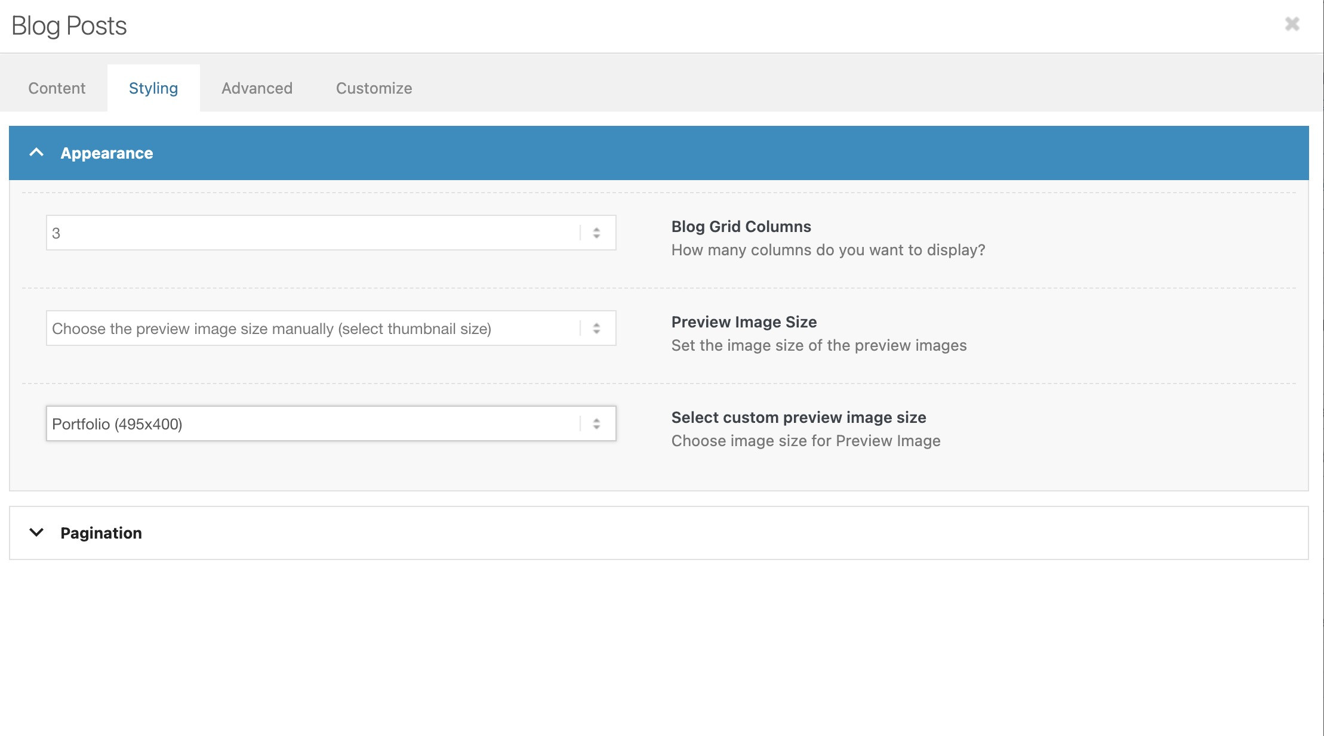This screenshot has width=1324, height=736.
Task: Expand the Pagination section title
Action: (x=101, y=533)
